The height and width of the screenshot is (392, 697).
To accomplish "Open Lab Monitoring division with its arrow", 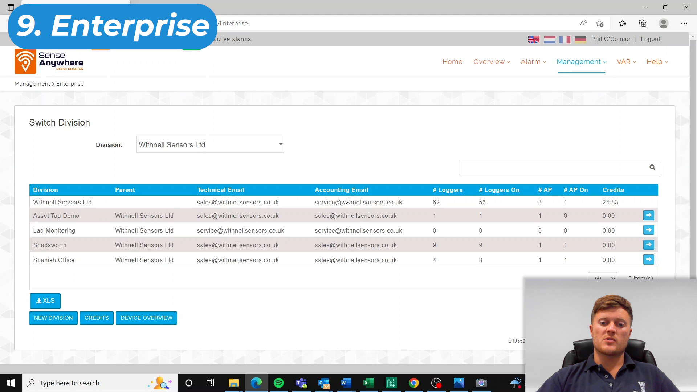I will pos(649,230).
